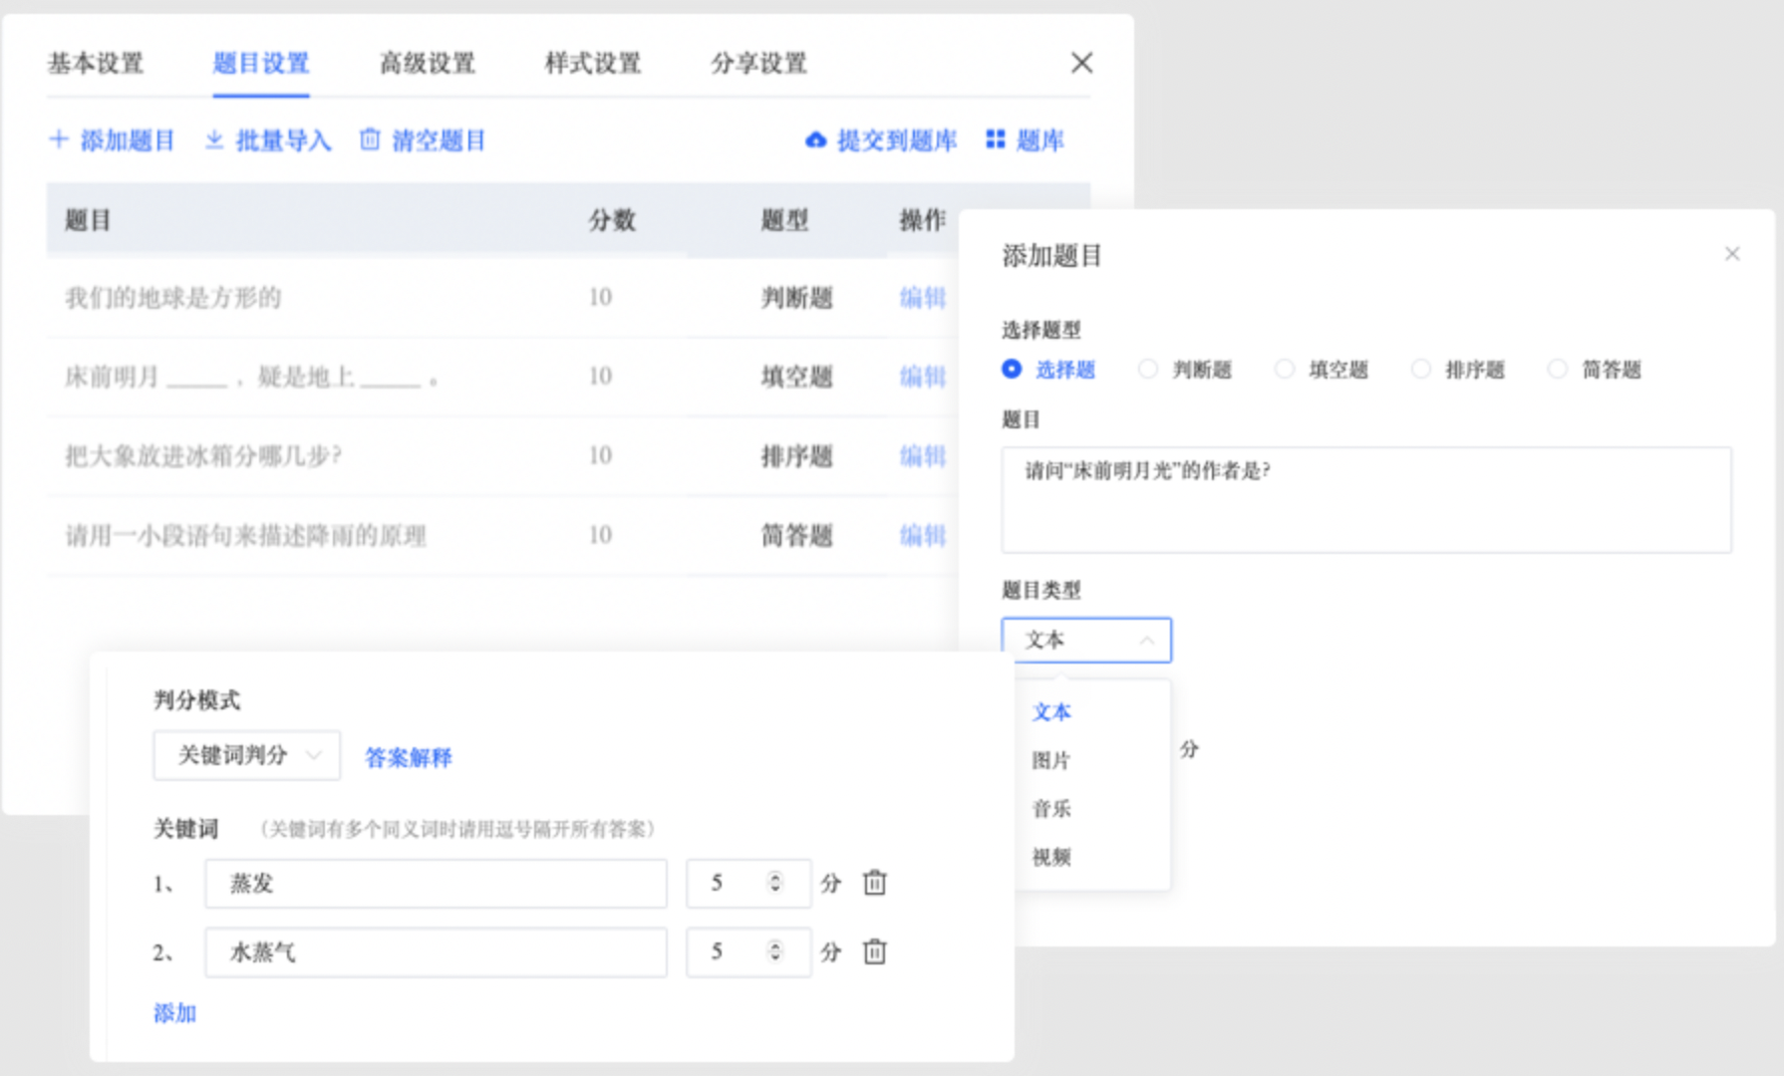Click 添加 to add a keyword
This screenshot has width=1784, height=1076.
[x=174, y=1013]
